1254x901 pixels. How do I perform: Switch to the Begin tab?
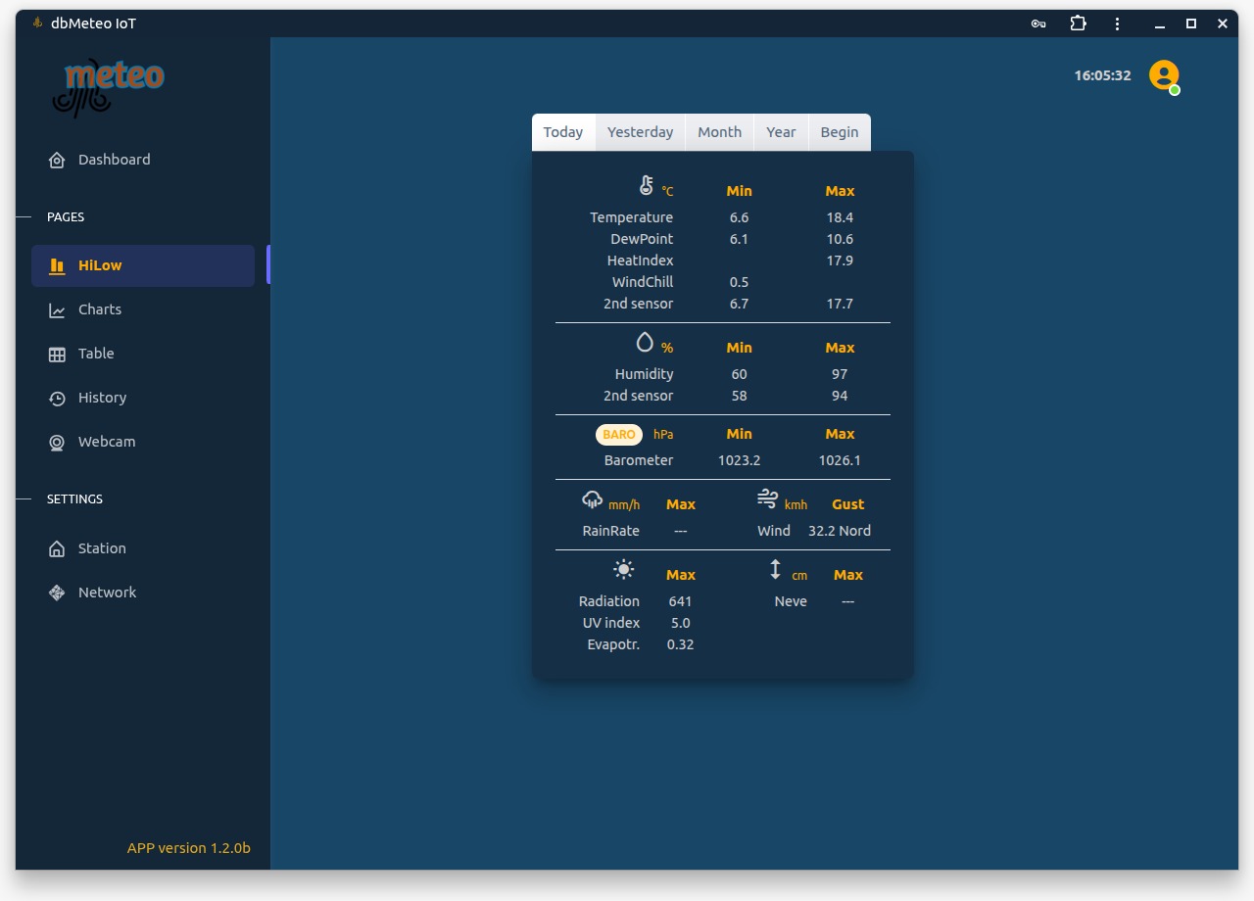[839, 132]
